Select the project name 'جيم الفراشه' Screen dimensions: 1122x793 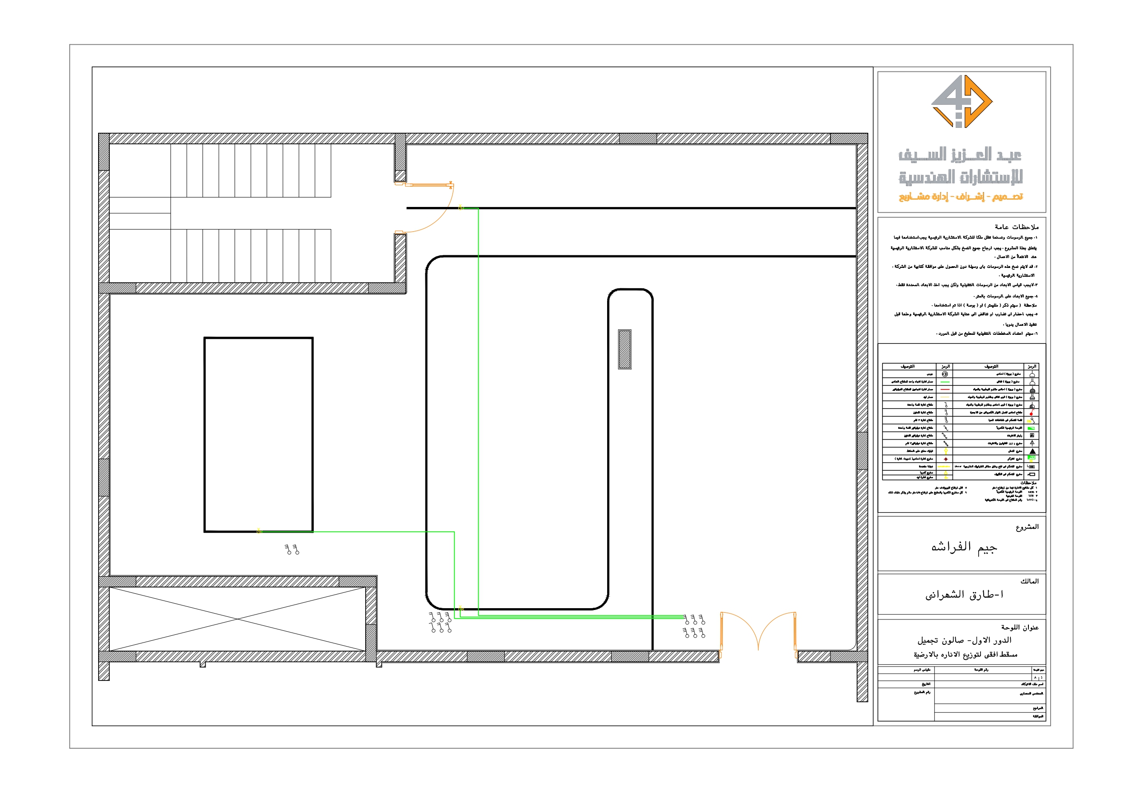coord(964,547)
